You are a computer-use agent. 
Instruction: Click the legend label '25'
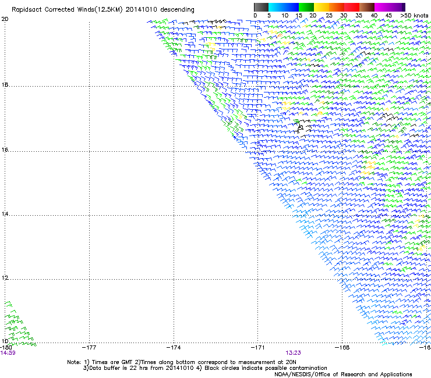[329, 16]
